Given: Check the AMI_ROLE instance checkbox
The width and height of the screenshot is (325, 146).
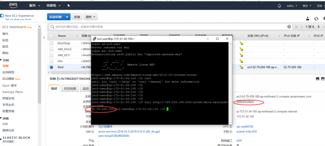Looking at the screenshot, I should pyautogui.click(x=51, y=49).
